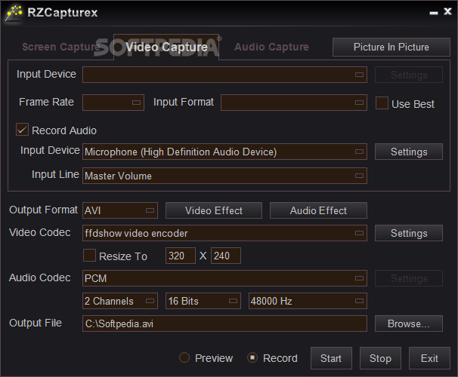Click the resize height field showing 240
Screen dimensions: 458x377
click(x=226, y=256)
